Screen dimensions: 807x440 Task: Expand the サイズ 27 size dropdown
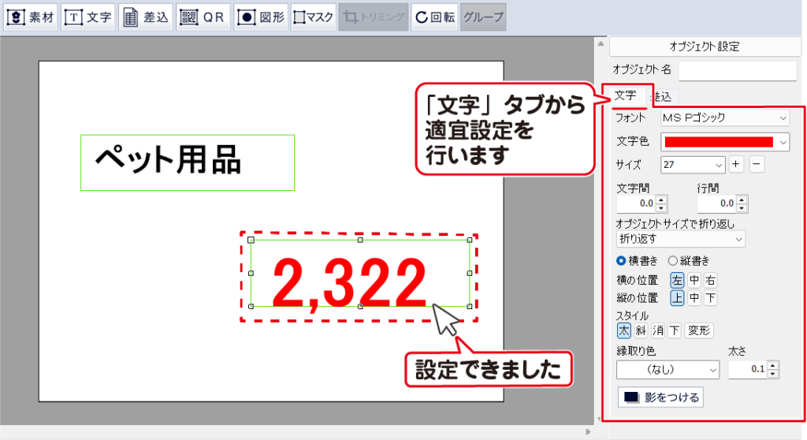692,165
